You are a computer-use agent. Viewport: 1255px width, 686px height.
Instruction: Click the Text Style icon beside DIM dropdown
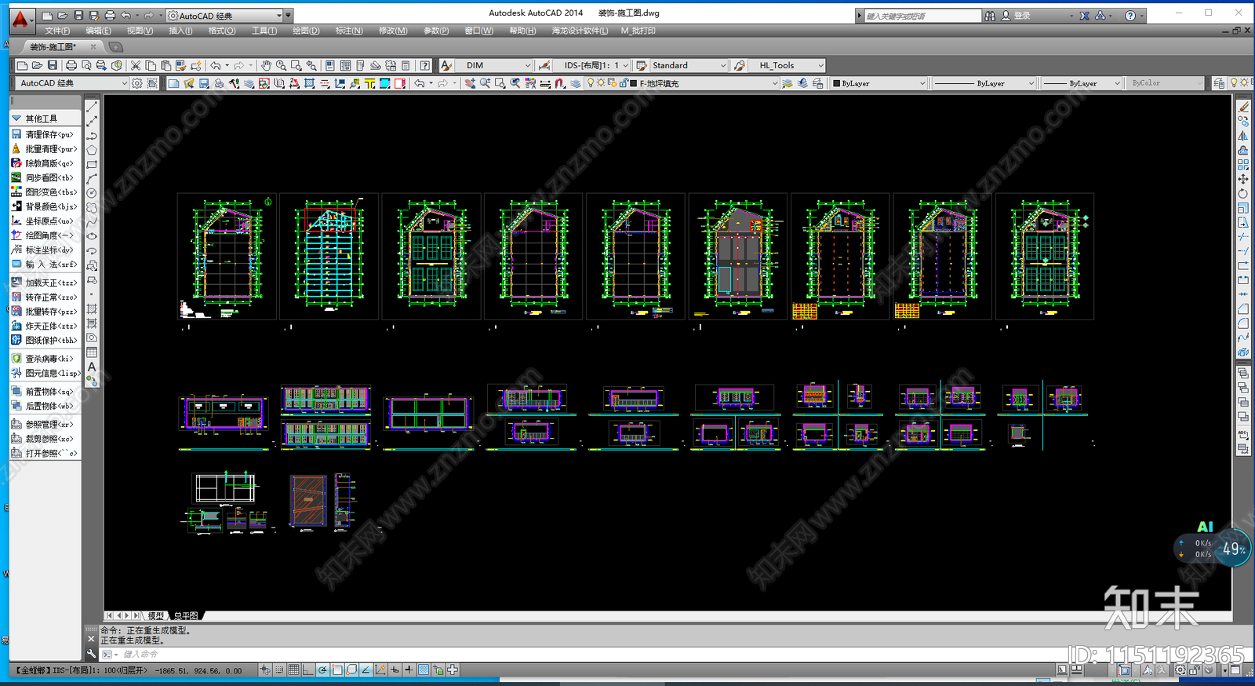coord(446,66)
